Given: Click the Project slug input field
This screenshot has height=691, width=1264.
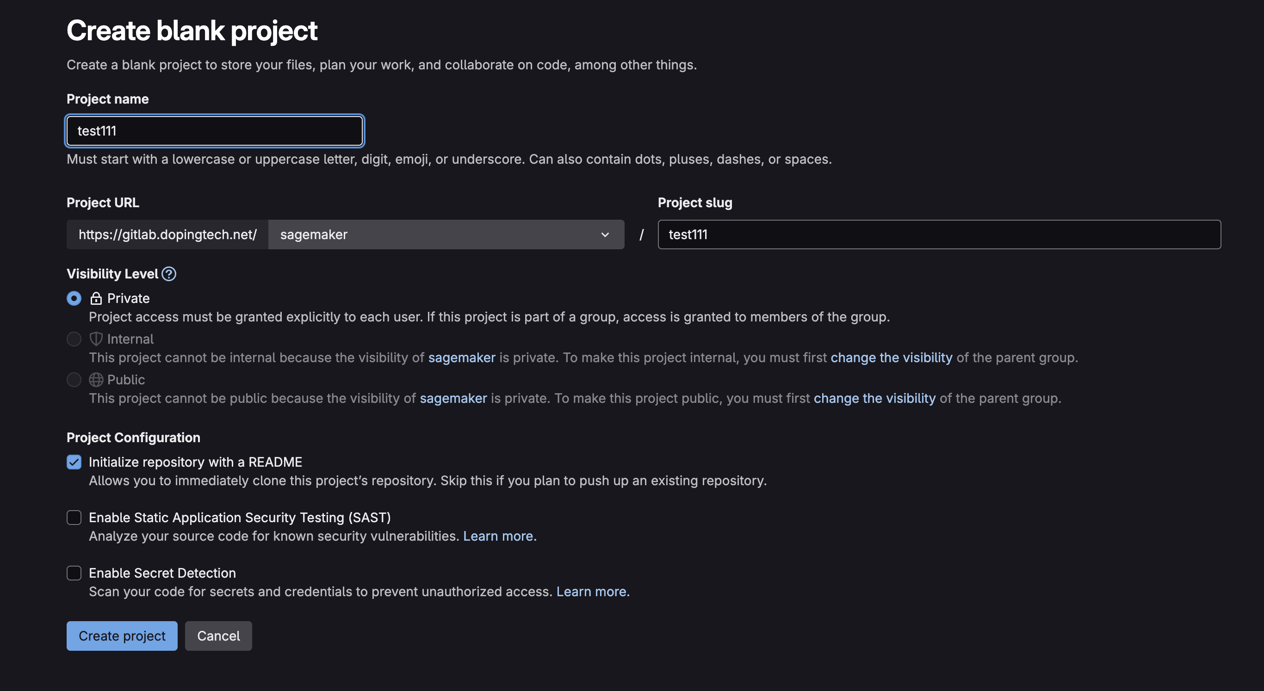Looking at the screenshot, I should coord(938,234).
